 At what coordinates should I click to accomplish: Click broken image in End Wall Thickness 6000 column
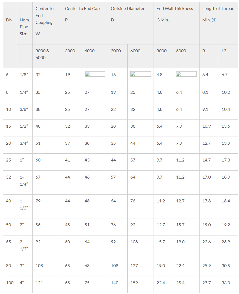[x=186, y=74]
